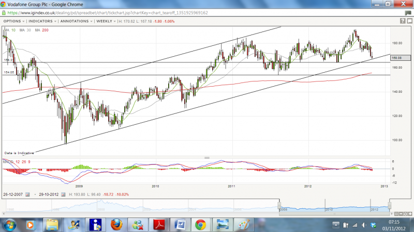Select the MACD 12 26 9 indicator label
The height and width of the screenshot is (232, 414).
[17, 162]
